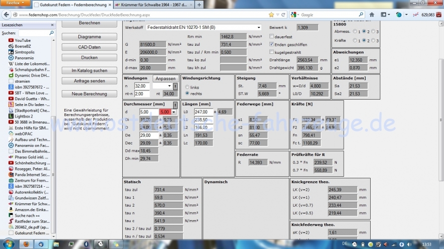Click the nt-n input field
444x249 pixels.
[x=142, y=94]
